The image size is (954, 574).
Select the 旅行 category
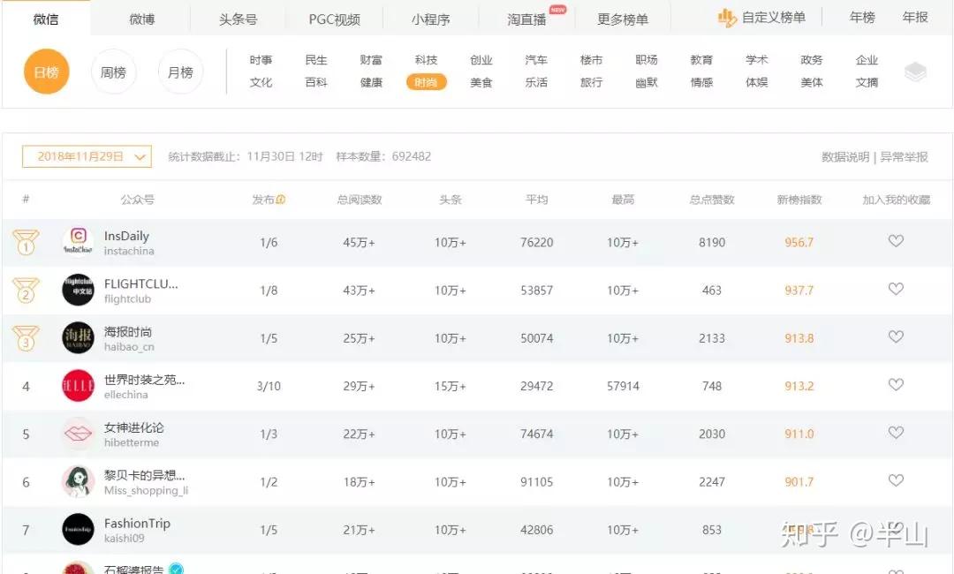coord(591,82)
